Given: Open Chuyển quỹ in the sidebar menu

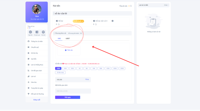Looking at the screenshot, I should [37, 47].
